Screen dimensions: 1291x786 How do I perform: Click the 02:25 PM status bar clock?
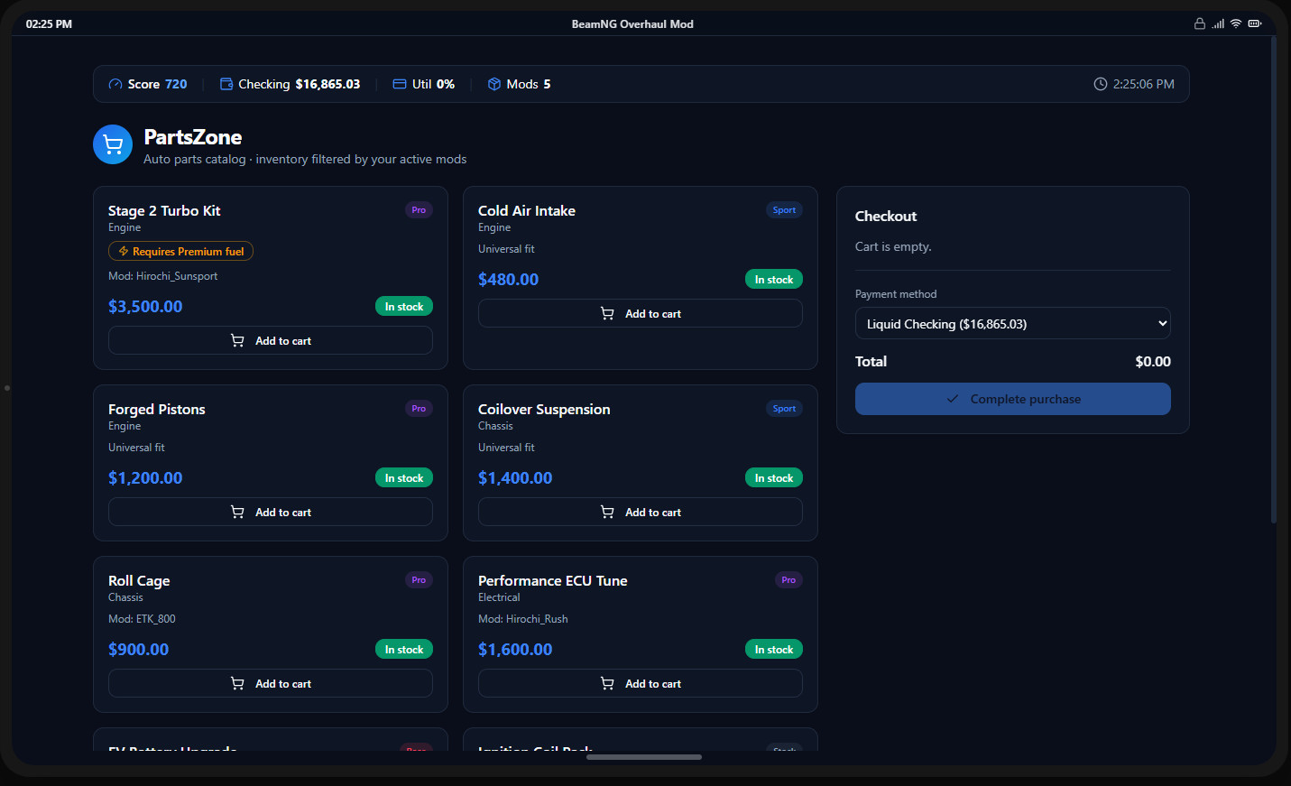(49, 23)
